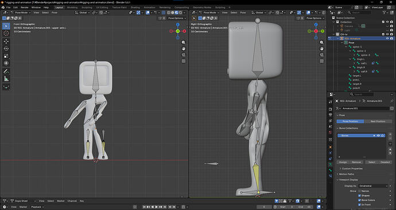Open the File menu

pyautogui.click(x=9, y=7)
